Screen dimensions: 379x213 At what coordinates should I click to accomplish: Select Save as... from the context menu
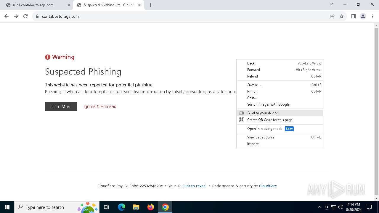[280, 85]
